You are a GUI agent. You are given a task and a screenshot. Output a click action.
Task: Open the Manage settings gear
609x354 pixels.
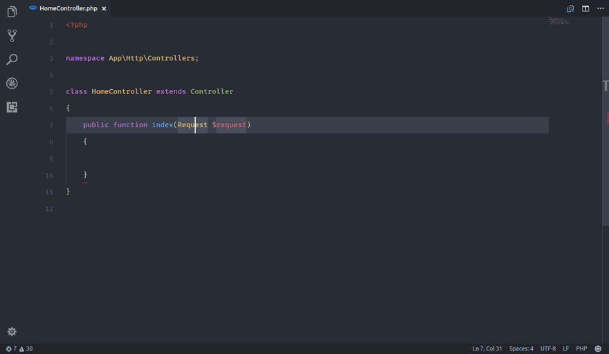tap(12, 331)
